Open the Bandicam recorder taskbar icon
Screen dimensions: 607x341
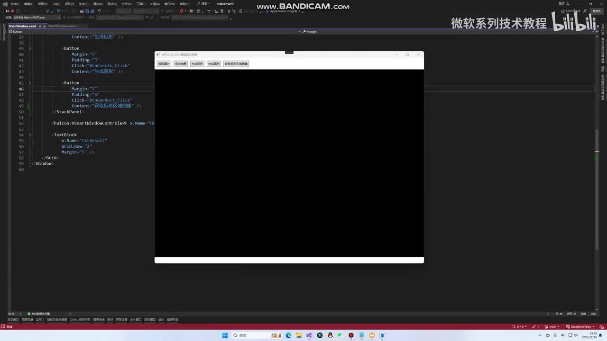click(x=351, y=335)
